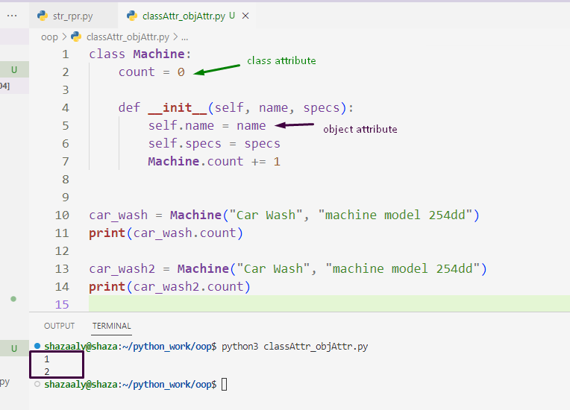Click the python3 classAttr_objAttr.py terminal command
Image resolution: width=570 pixels, height=410 pixels.
pos(295,347)
